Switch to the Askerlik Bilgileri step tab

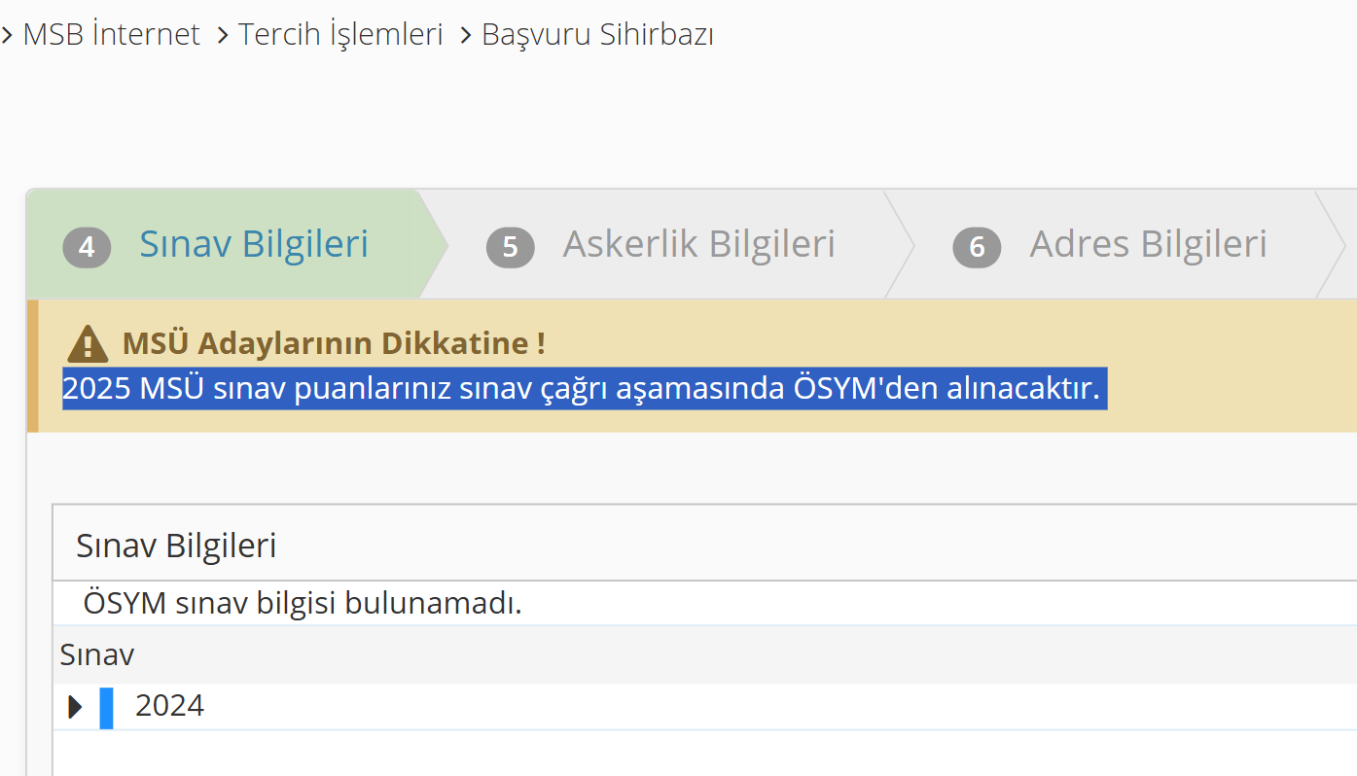click(698, 244)
